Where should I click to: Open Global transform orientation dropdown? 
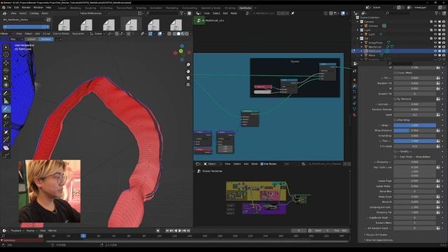(98, 34)
